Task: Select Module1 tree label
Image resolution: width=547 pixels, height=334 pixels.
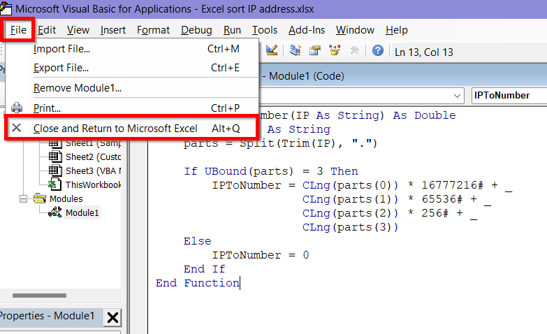Action: 82,212
